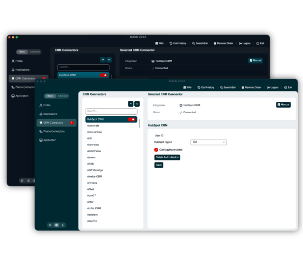Open the HubSpot region EU dropdown

coord(209,142)
